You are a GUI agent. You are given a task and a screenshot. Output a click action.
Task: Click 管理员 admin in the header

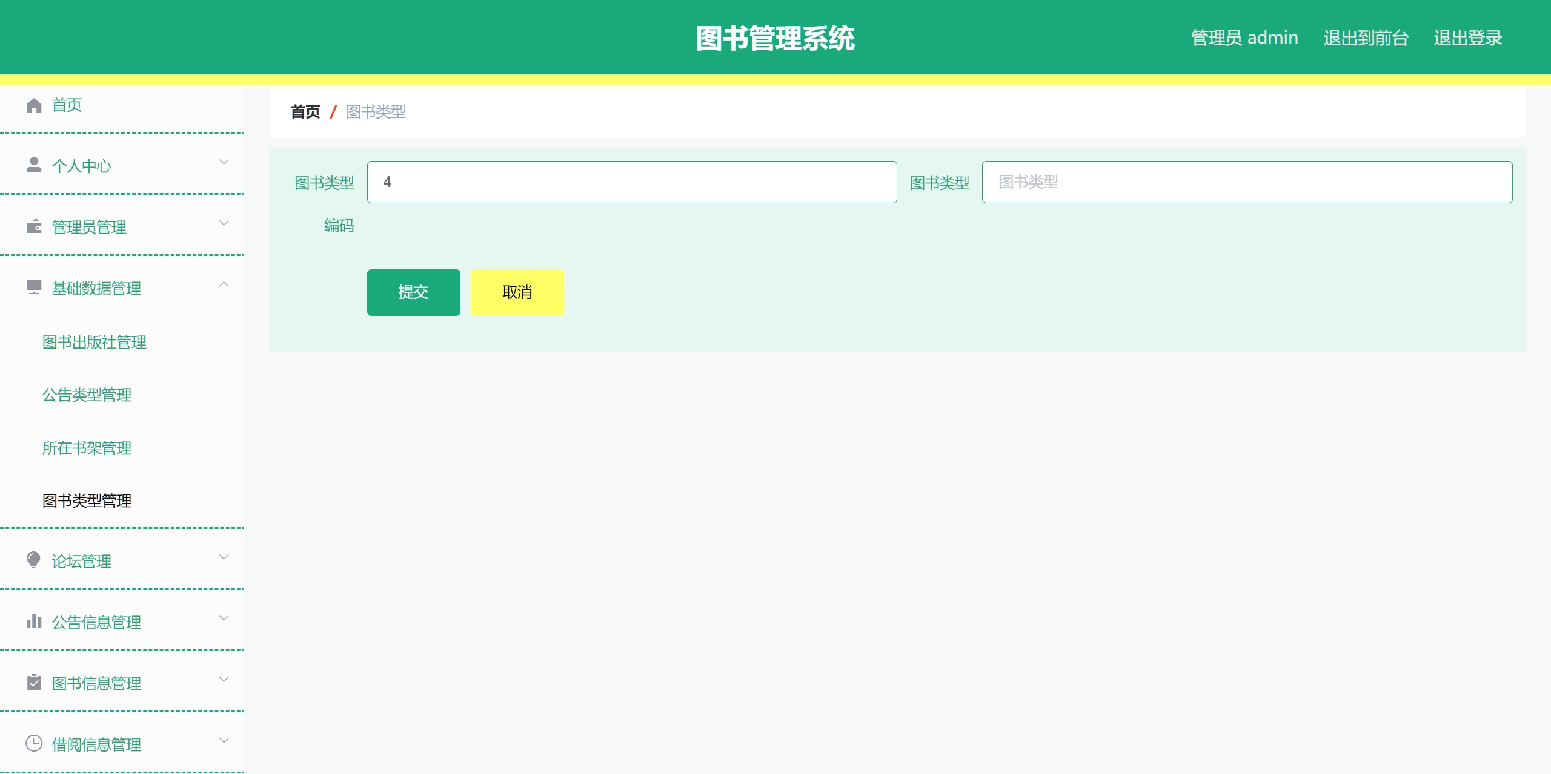[1244, 38]
